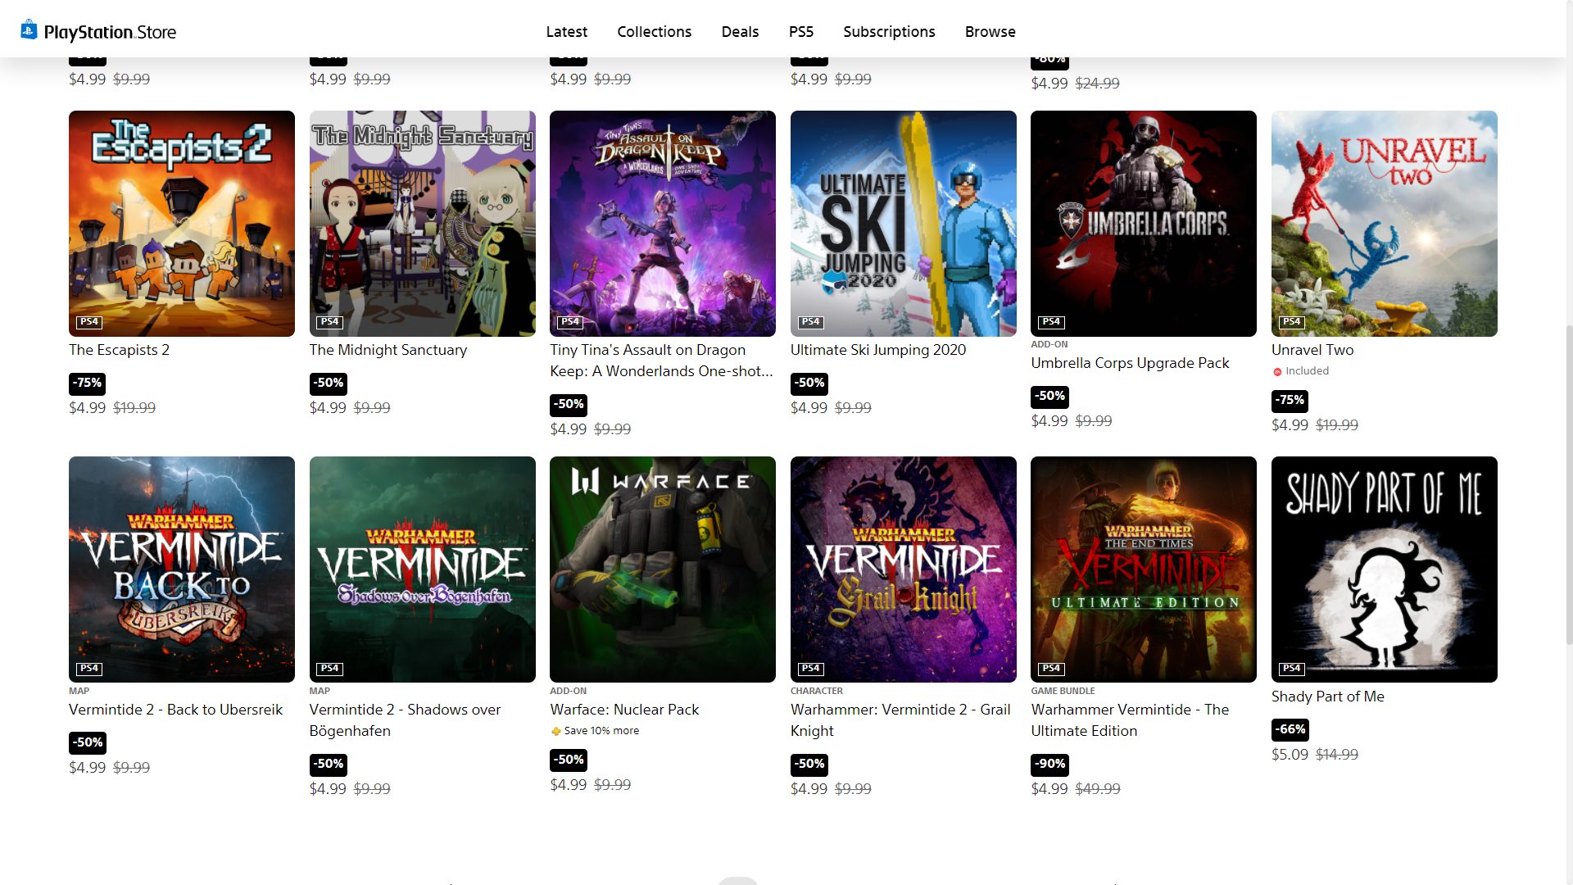Screen dimensions: 1573x885
Task: Click the PS Plus Included icon under Unravel Two
Action: (1277, 372)
